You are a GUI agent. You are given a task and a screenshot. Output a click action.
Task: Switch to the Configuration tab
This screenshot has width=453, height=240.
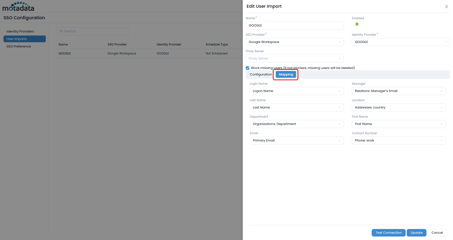pos(261,74)
